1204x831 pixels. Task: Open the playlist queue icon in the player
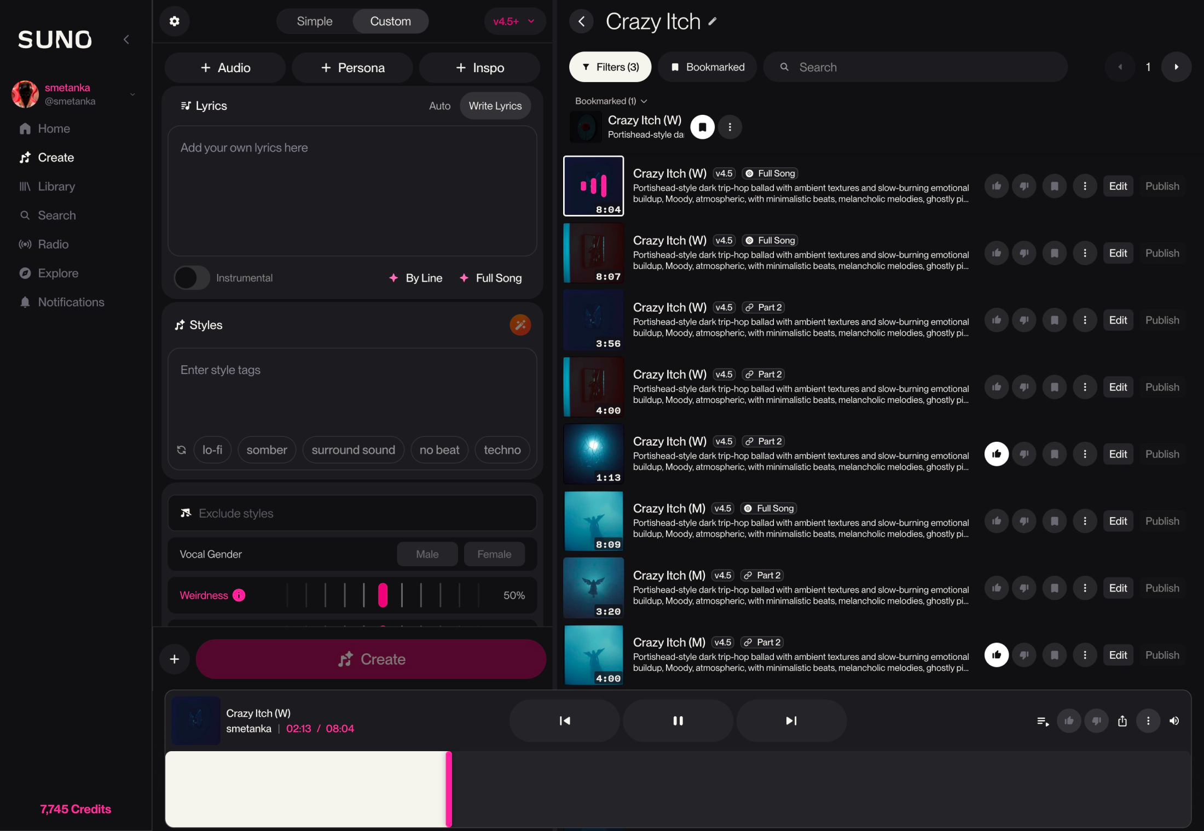[x=1043, y=721]
